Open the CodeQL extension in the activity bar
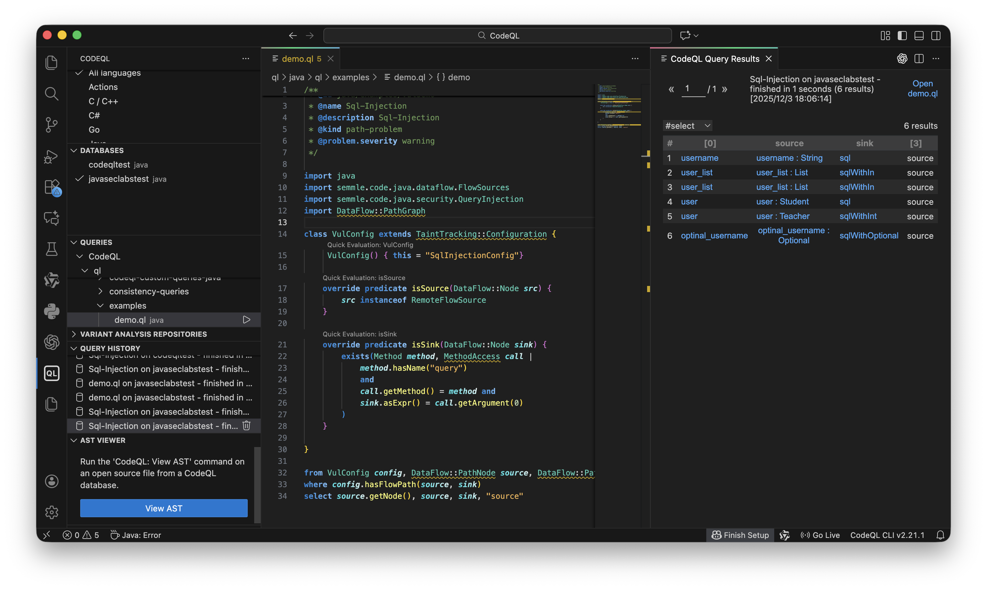This screenshot has height=590, width=987. [52, 373]
